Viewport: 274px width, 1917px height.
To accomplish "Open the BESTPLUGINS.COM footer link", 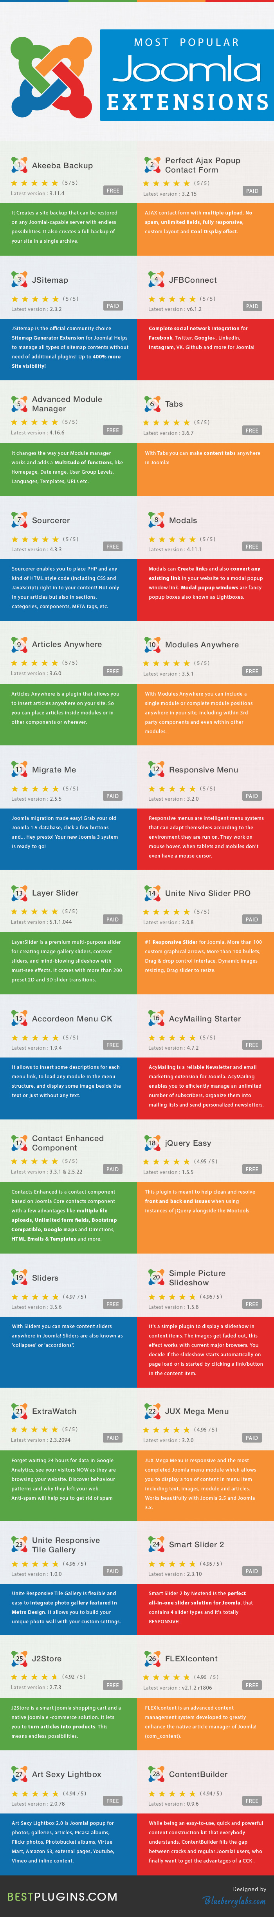I will (x=62, y=1896).
